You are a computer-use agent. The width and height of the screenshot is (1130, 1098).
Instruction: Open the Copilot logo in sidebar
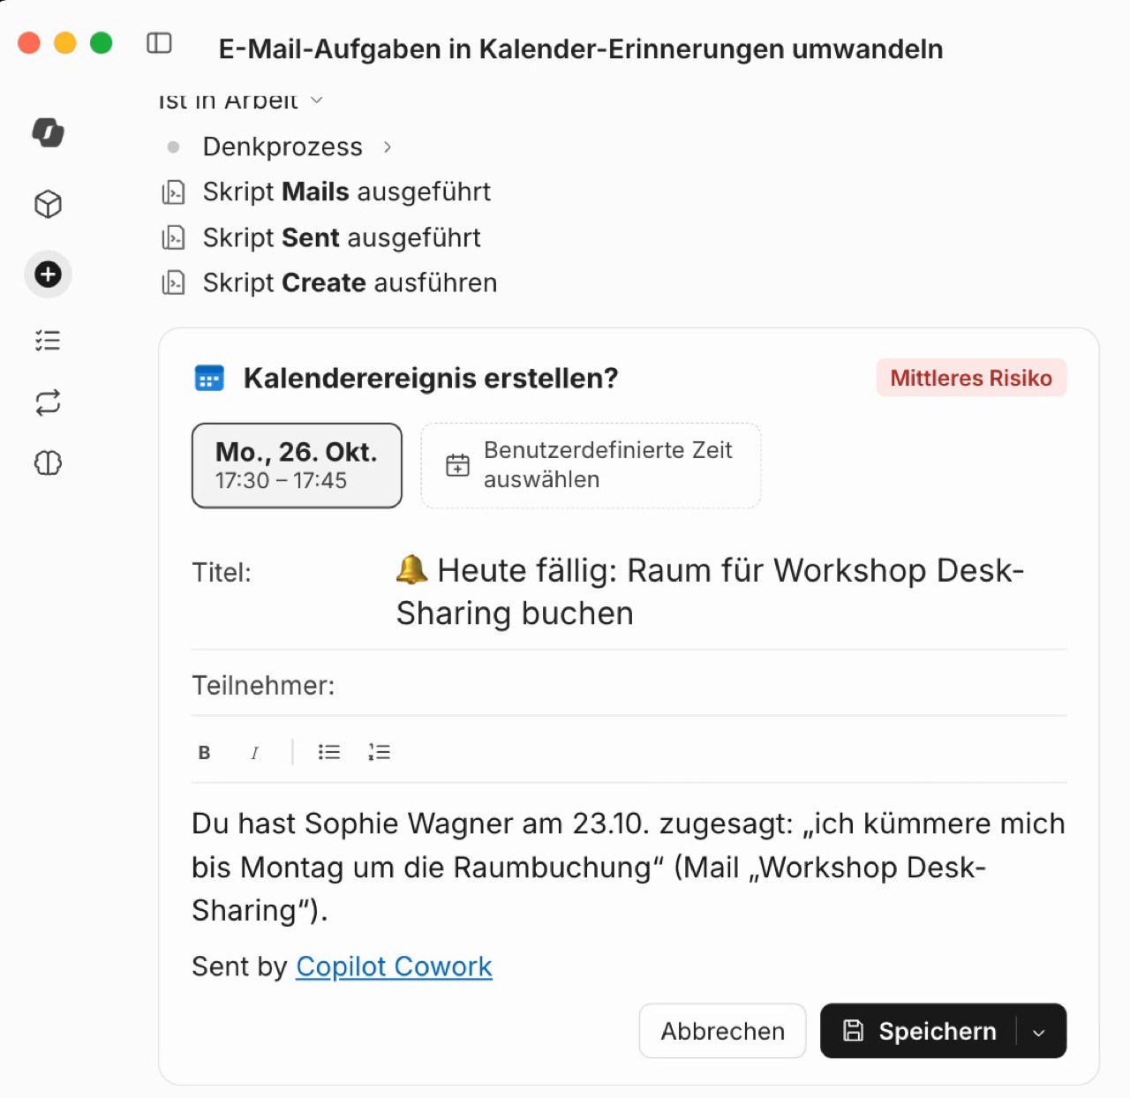point(48,132)
